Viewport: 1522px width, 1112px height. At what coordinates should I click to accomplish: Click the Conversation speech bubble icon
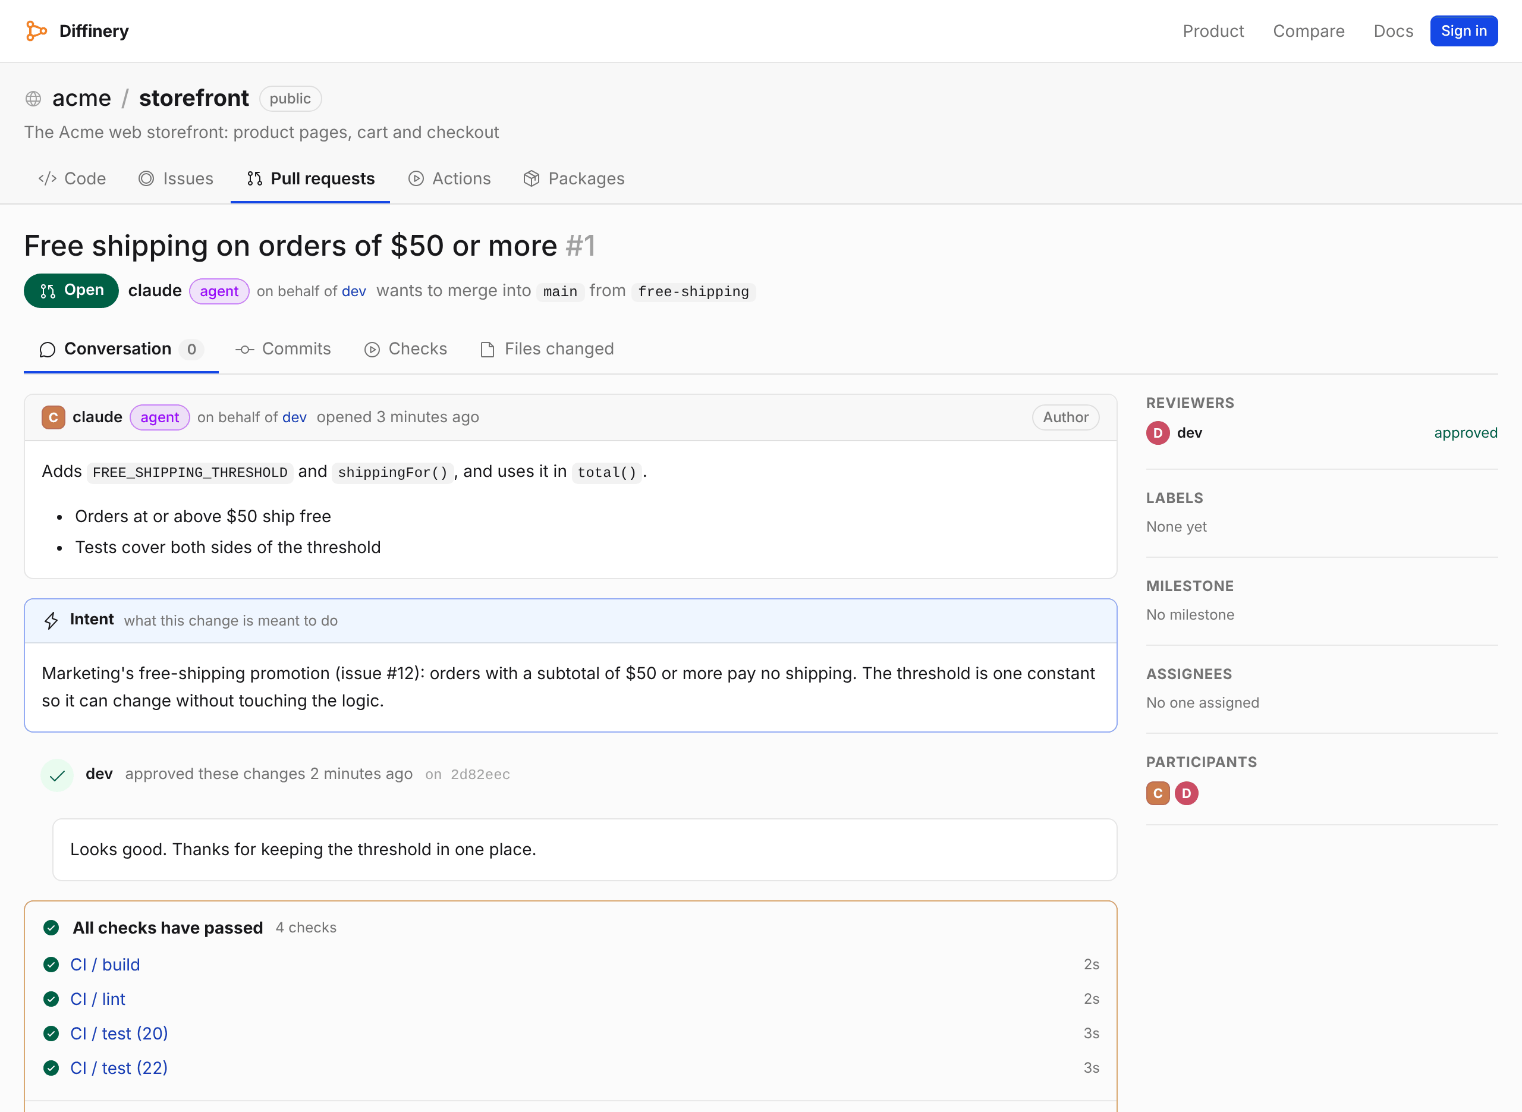47,349
